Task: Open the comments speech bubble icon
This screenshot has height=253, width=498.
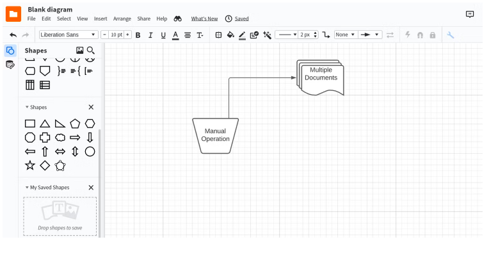Action: 470,14
